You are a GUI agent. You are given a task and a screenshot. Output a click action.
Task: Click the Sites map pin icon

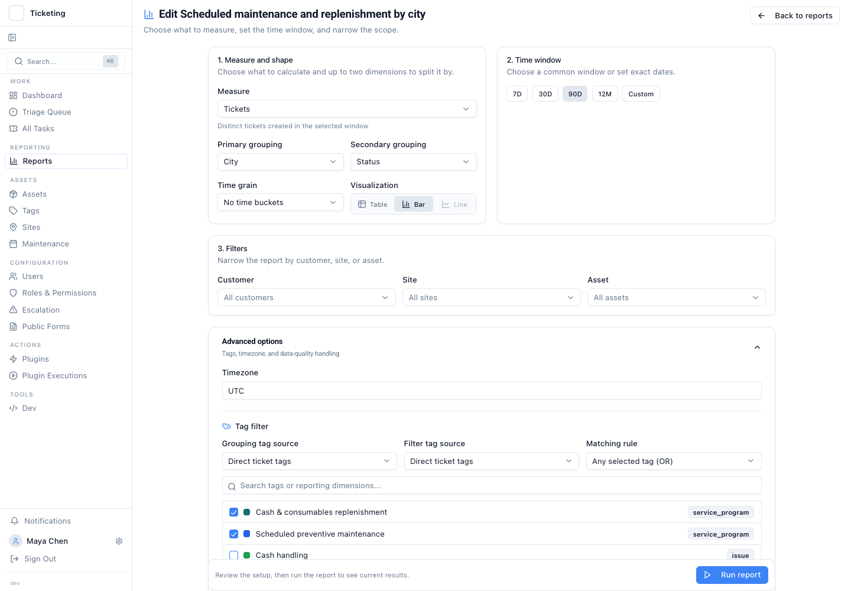tap(14, 228)
